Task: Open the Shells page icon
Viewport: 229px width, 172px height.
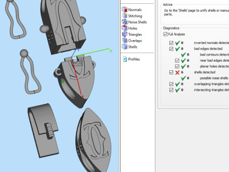Action: [x=125, y=47]
